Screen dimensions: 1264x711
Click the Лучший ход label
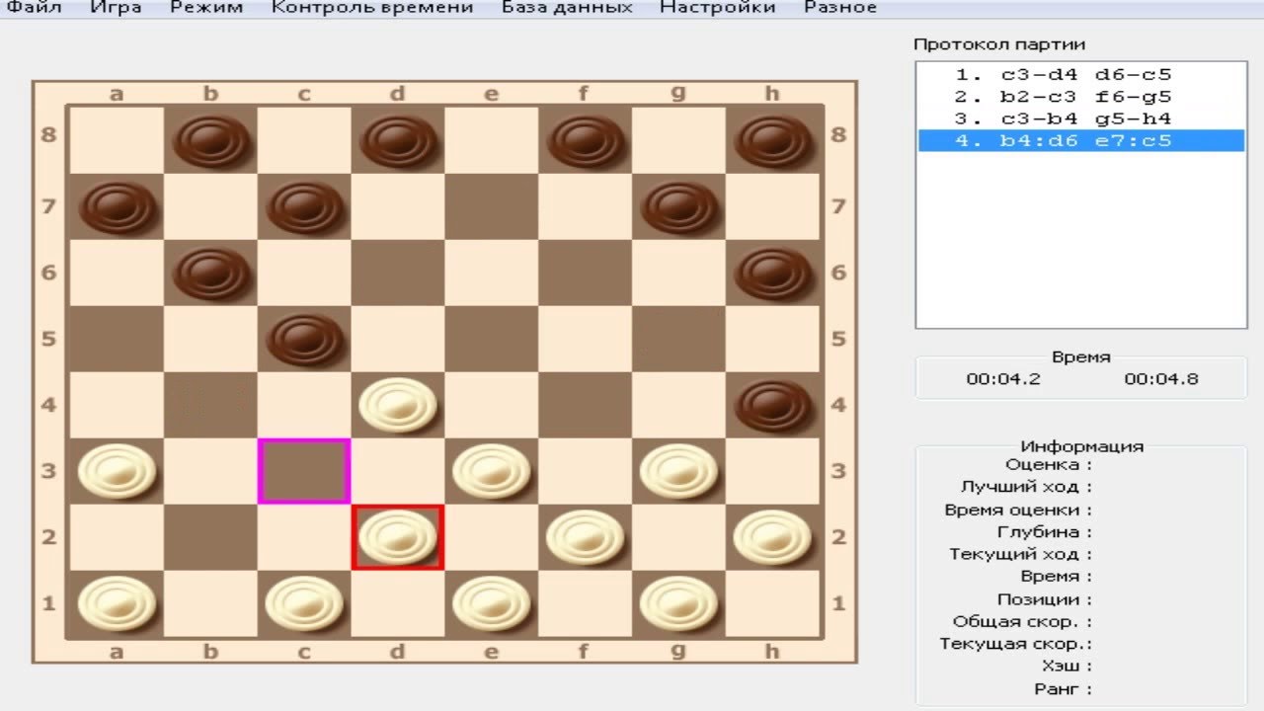pos(1027,487)
